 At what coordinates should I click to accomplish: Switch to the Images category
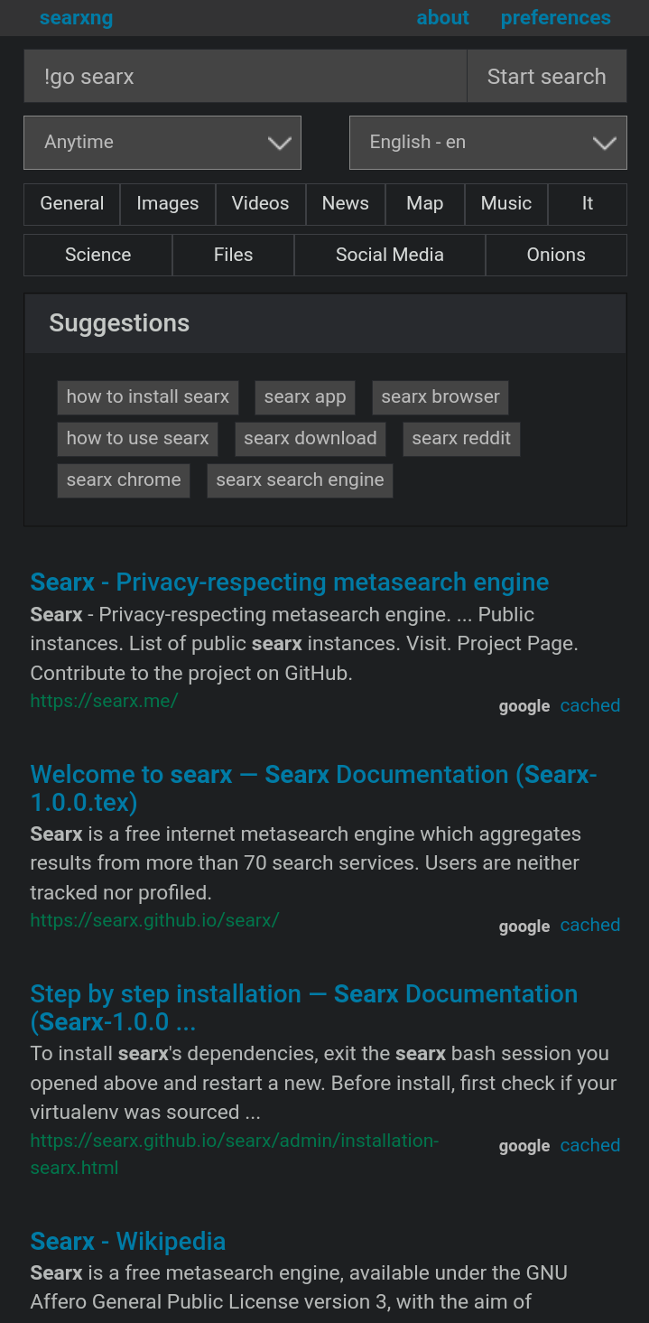167,204
